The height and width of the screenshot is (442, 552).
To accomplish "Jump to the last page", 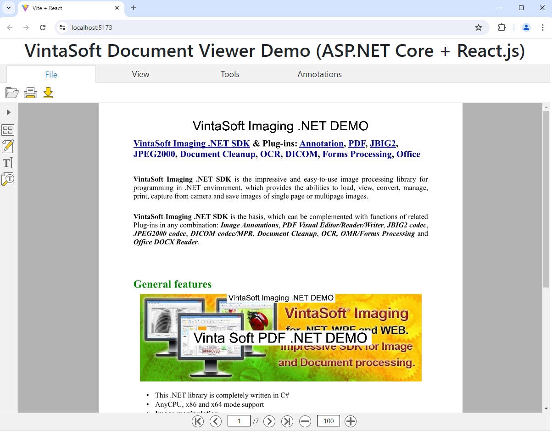I will point(287,421).
